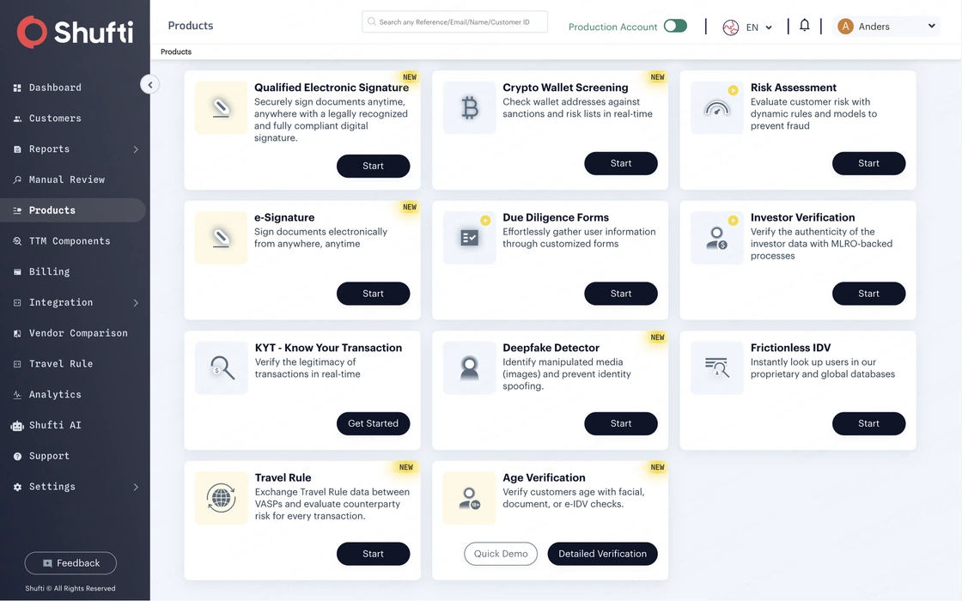Open the Anders account dropdown
This screenshot has width=962, height=601.
pos(886,27)
